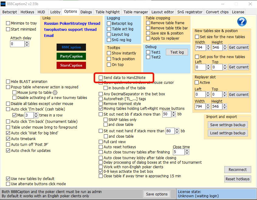
Task: Click Save settings backup button
Action: (228, 125)
